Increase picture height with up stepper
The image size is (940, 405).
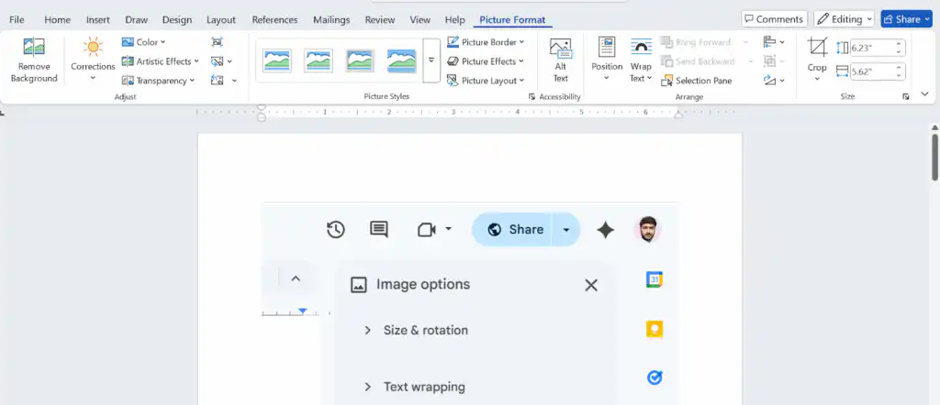pos(900,44)
